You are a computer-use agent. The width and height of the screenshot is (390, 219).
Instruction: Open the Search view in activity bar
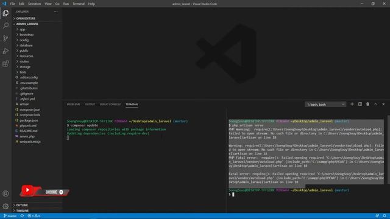pos(5,26)
